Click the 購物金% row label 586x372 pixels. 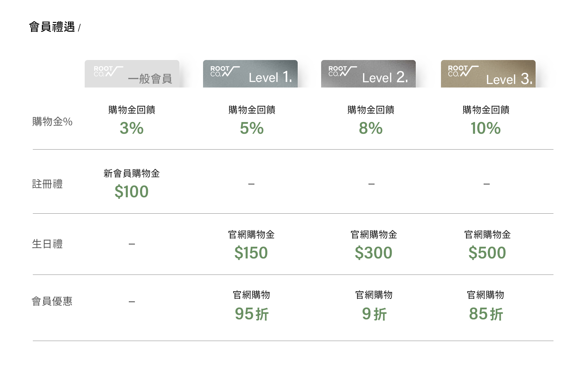pyautogui.click(x=52, y=121)
